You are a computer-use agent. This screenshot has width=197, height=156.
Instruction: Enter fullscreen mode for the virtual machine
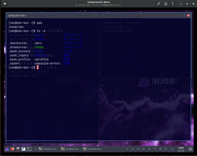(x=159, y=4)
